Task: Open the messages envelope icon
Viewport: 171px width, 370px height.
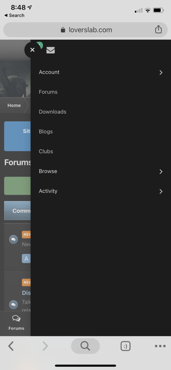Action: point(50,50)
